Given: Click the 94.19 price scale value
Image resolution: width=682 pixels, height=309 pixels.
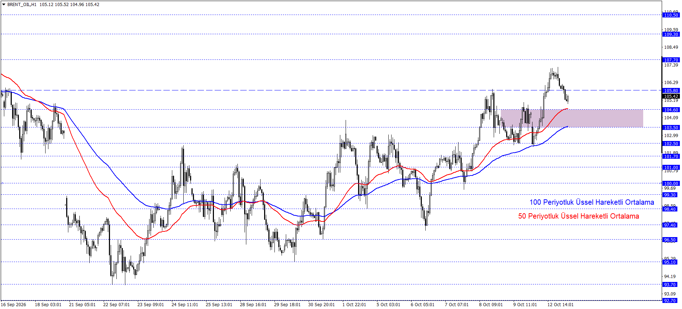Looking at the screenshot, I should [x=670, y=276].
